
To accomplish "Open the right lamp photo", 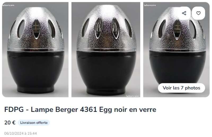I will click(176, 49).
